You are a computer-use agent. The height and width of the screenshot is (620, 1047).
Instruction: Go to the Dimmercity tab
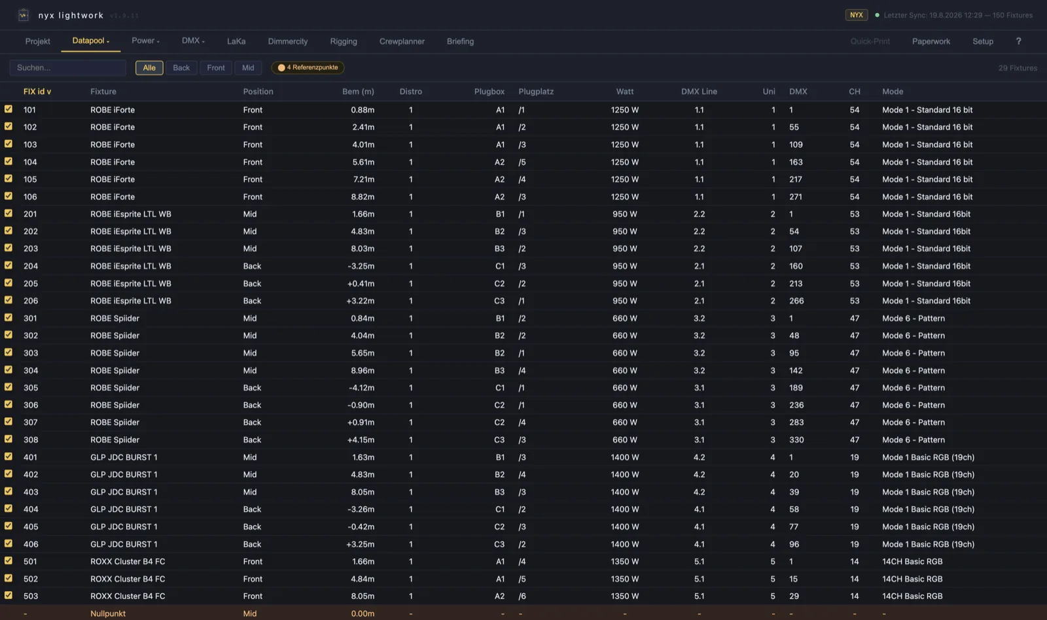coord(288,41)
